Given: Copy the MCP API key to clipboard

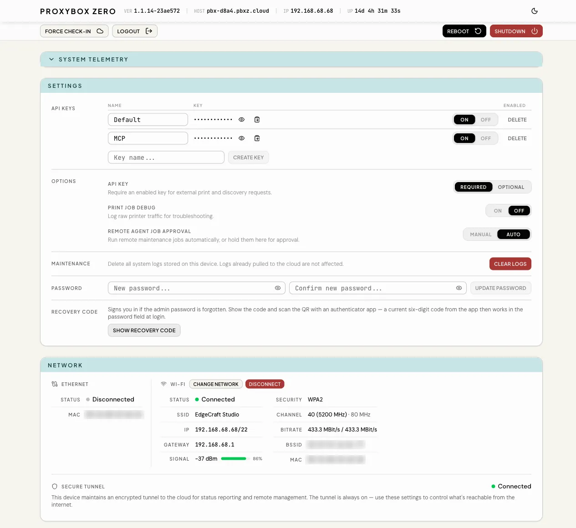Looking at the screenshot, I should (257, 138).
